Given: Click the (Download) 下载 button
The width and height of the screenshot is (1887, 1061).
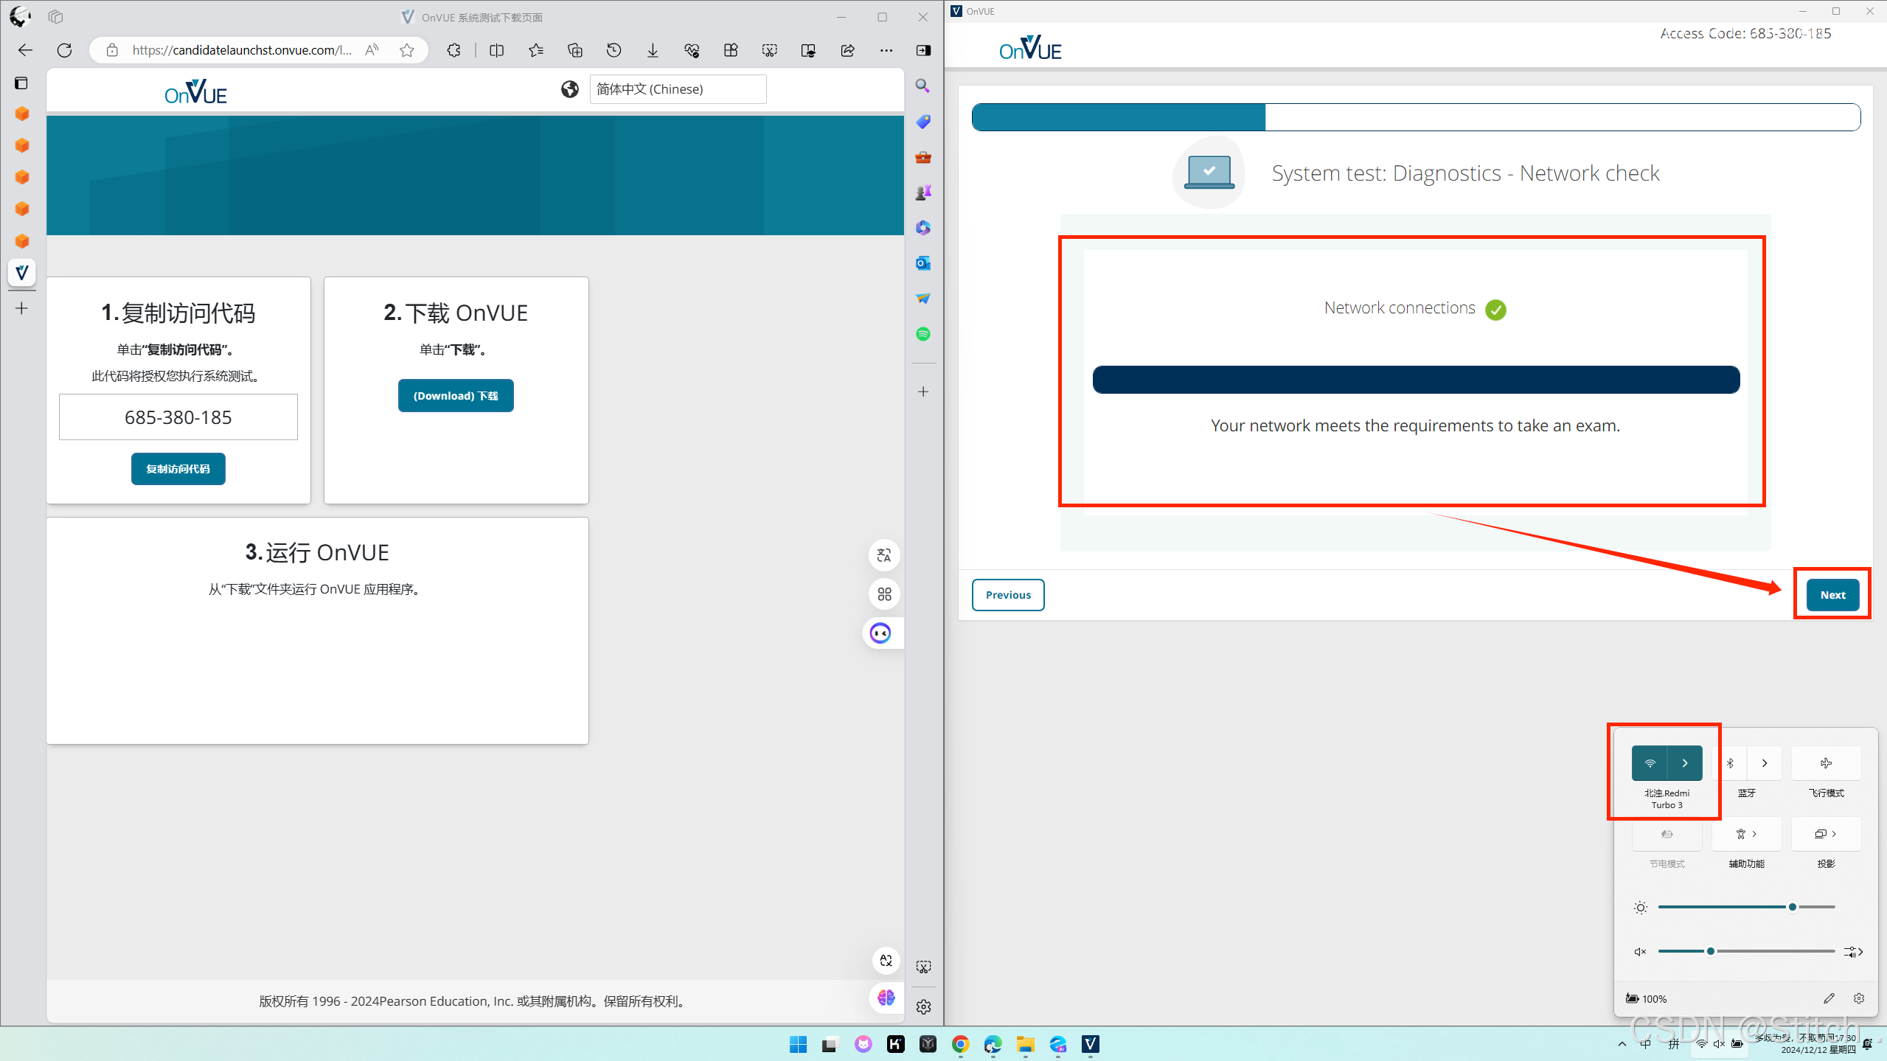Looking at the screenshot, I should (x=456, y=396).
